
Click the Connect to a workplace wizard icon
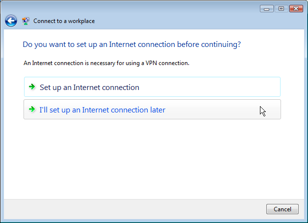coord(26,21)
